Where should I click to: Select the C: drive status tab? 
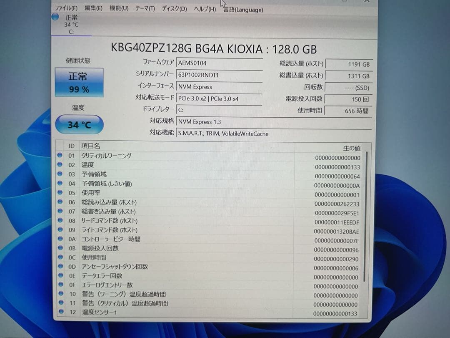point(71,25)
